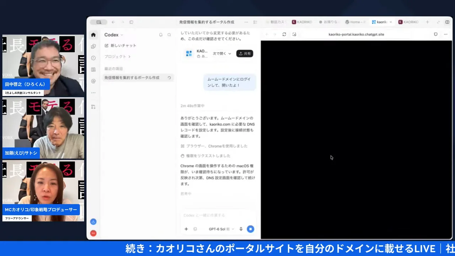
Task: Open the library books icon in sidebar
Action: tap(93, 70)
